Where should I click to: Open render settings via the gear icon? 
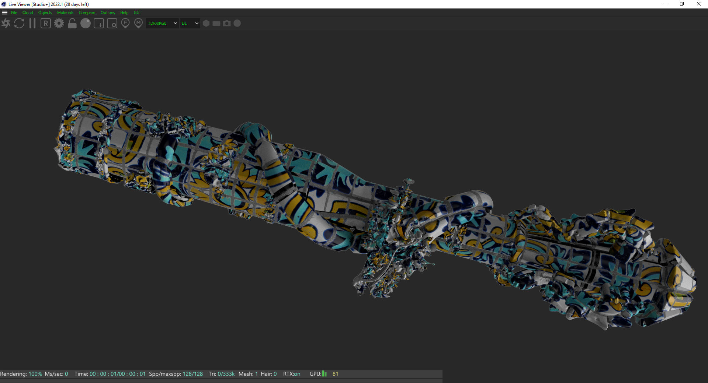point(59,24)
